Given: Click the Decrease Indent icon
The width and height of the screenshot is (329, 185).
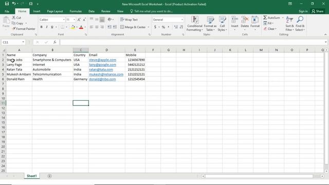Looking at the screenshot, I should 109,27.
